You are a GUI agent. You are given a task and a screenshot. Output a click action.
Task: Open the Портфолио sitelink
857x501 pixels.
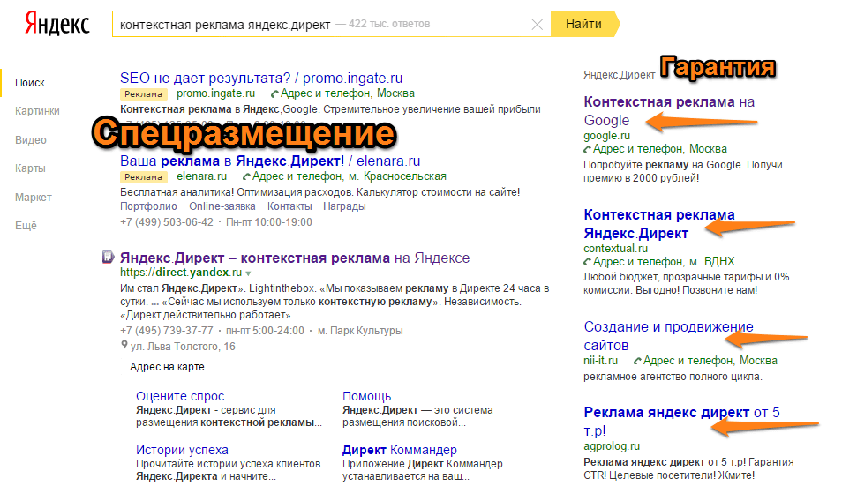[x=148, y=206]
